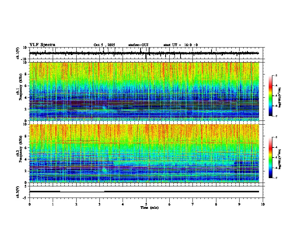Click the "10" tick label on the time axis
The image size is (296, 229).
click(x=263, y=204)
